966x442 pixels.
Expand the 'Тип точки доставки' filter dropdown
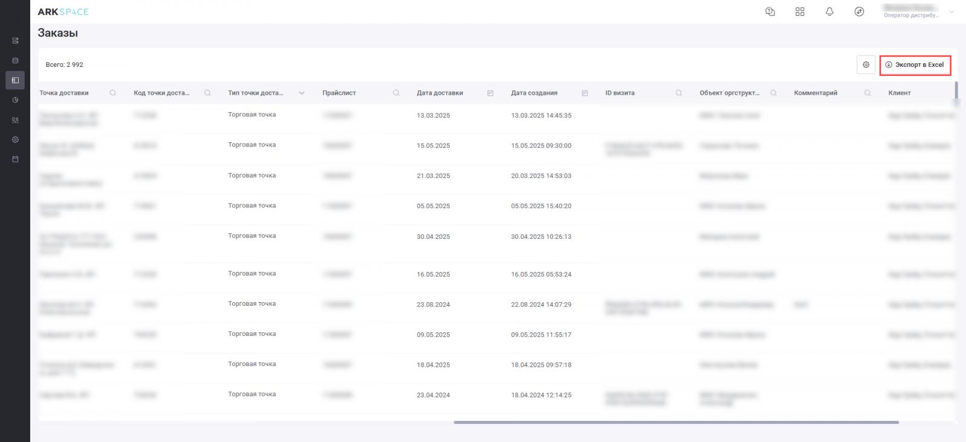tap(302, 93)
